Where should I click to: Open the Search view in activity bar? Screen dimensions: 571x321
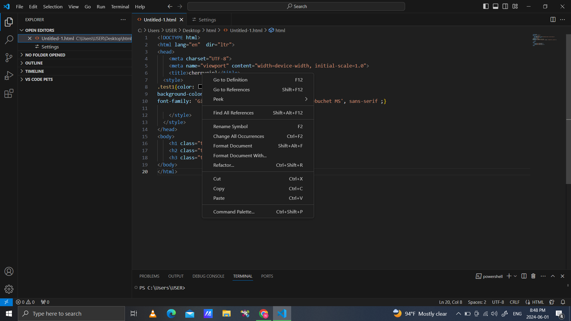pyautogui.click(x=9, y=40)
